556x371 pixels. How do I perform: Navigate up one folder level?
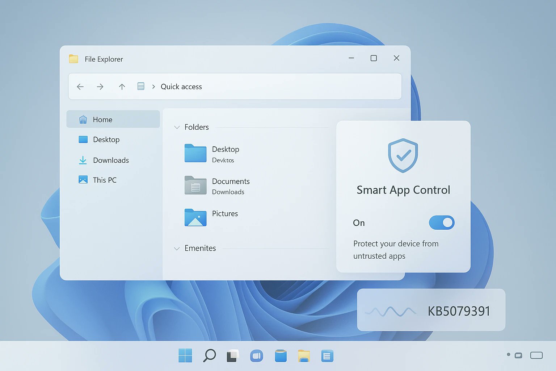(x=122, y=87)
